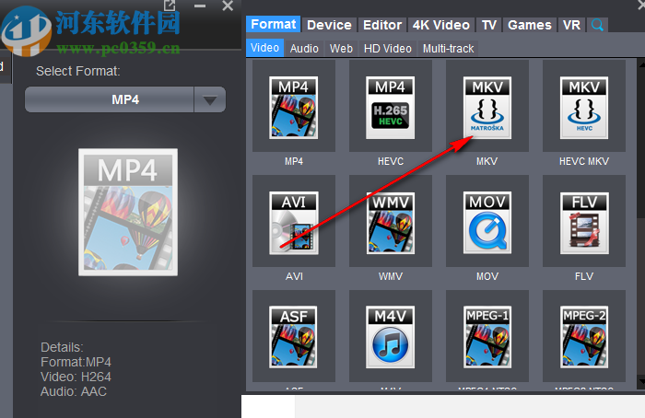Click the HEVC MKV caption label
Viewport: 645px width, 418px height.
click(584, 161)
